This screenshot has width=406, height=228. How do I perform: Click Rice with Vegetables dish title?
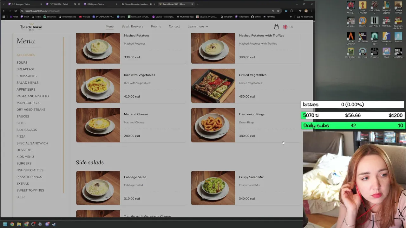pyautogui.click(x=139, y=75)
